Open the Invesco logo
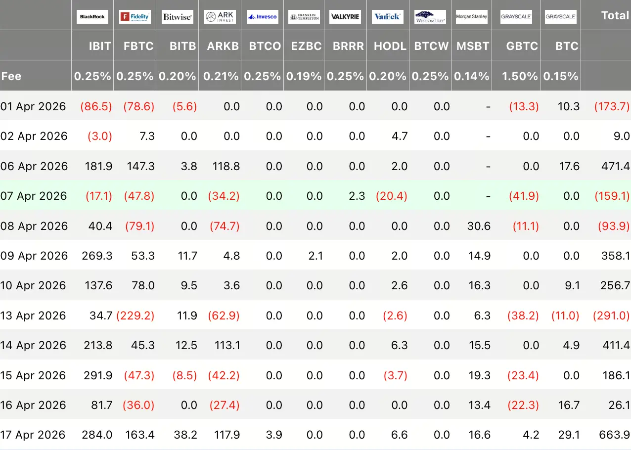This screenshot has width=631, height=450. point(263,17)
